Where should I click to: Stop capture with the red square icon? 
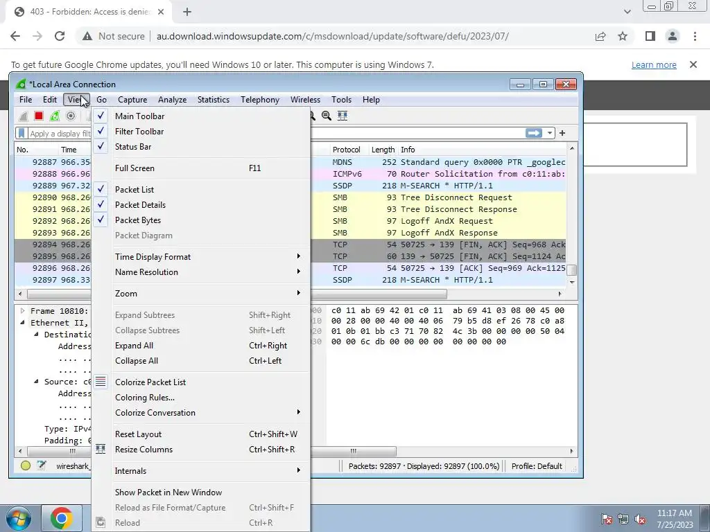[39, 116]
